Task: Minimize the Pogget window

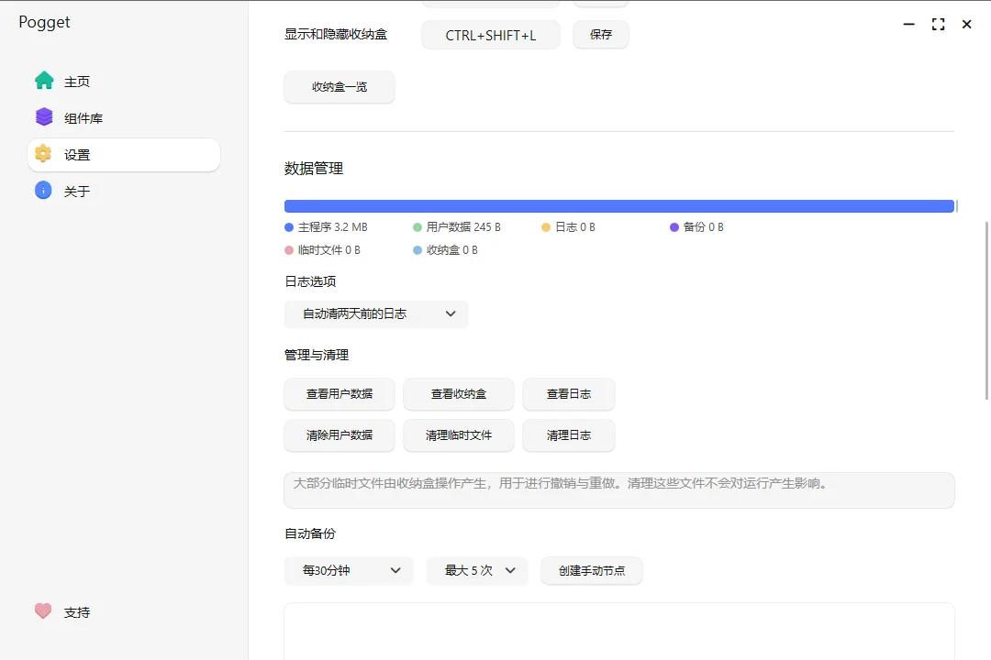Action: [x=908, y=25]
